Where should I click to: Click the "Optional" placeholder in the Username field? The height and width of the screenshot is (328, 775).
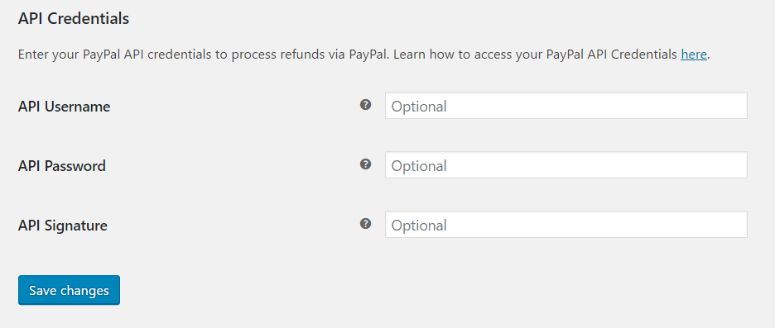(419, 107)
